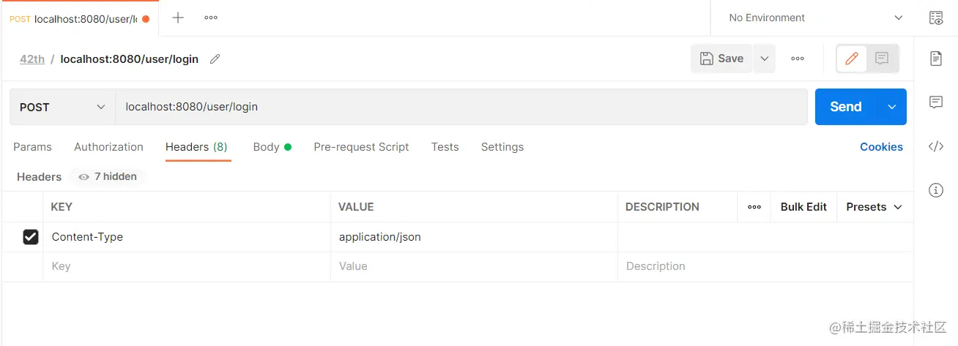Image resolution: width=958 pixels, height=346 pixels.
Task: Click the new tab plus icon
Action: [x=178, y=18]
